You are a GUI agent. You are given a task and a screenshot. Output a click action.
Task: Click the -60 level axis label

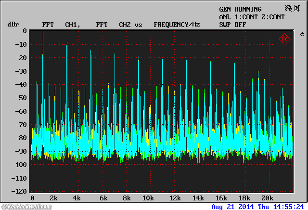(20, 111)
